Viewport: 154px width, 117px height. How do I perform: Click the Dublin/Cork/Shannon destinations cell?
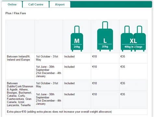(20, 94)
